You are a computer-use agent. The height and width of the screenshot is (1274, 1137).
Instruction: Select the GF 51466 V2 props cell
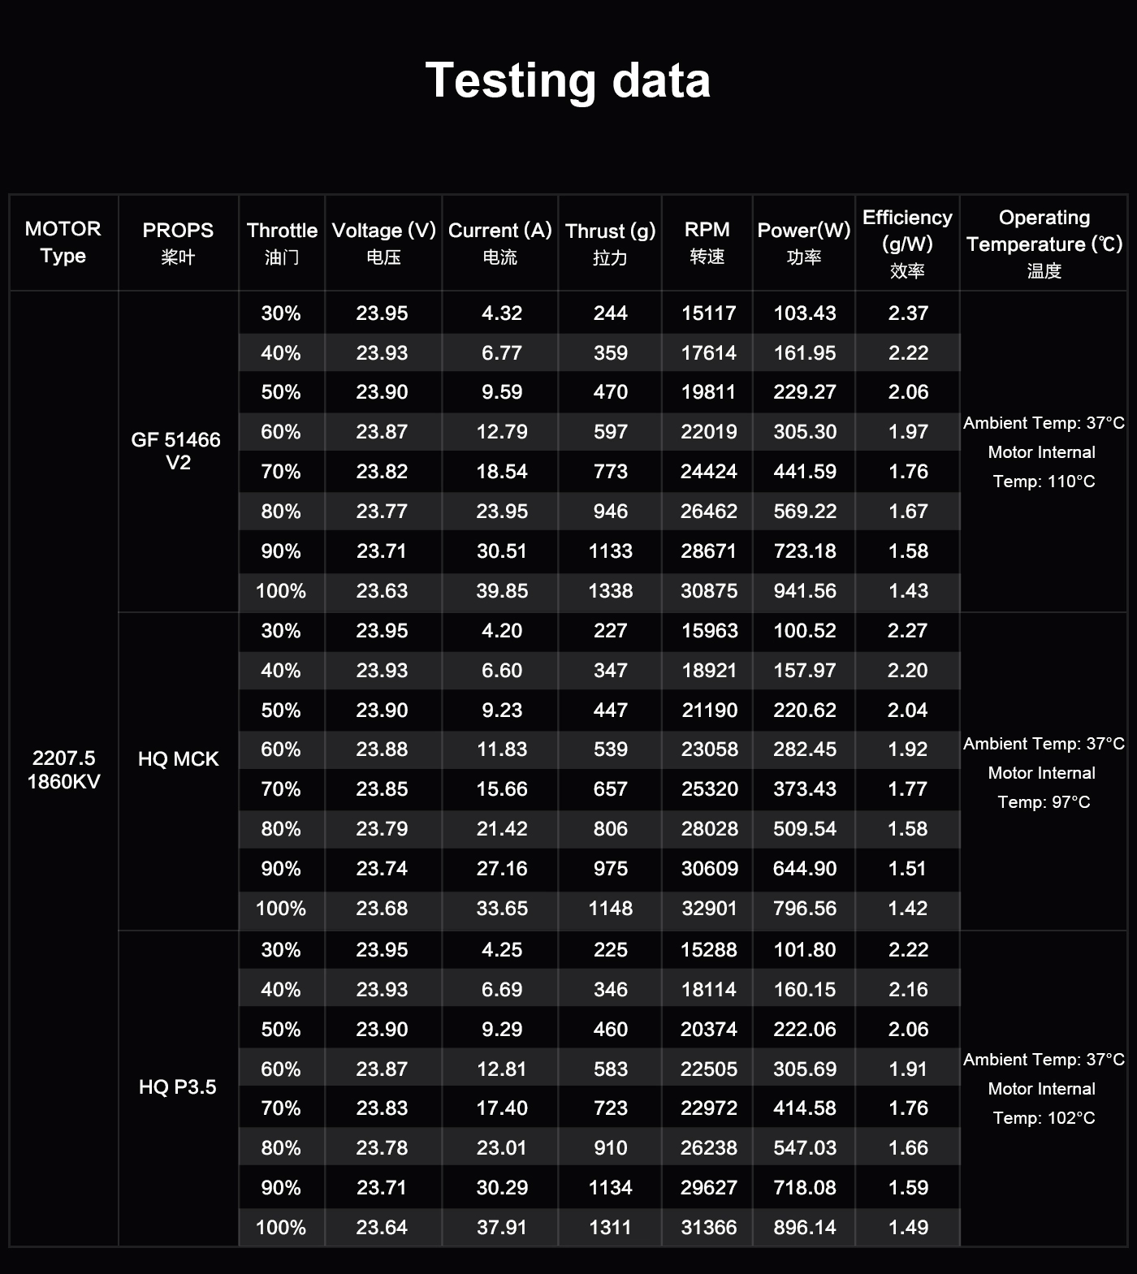pyautogui.click(x=176, y=451)
